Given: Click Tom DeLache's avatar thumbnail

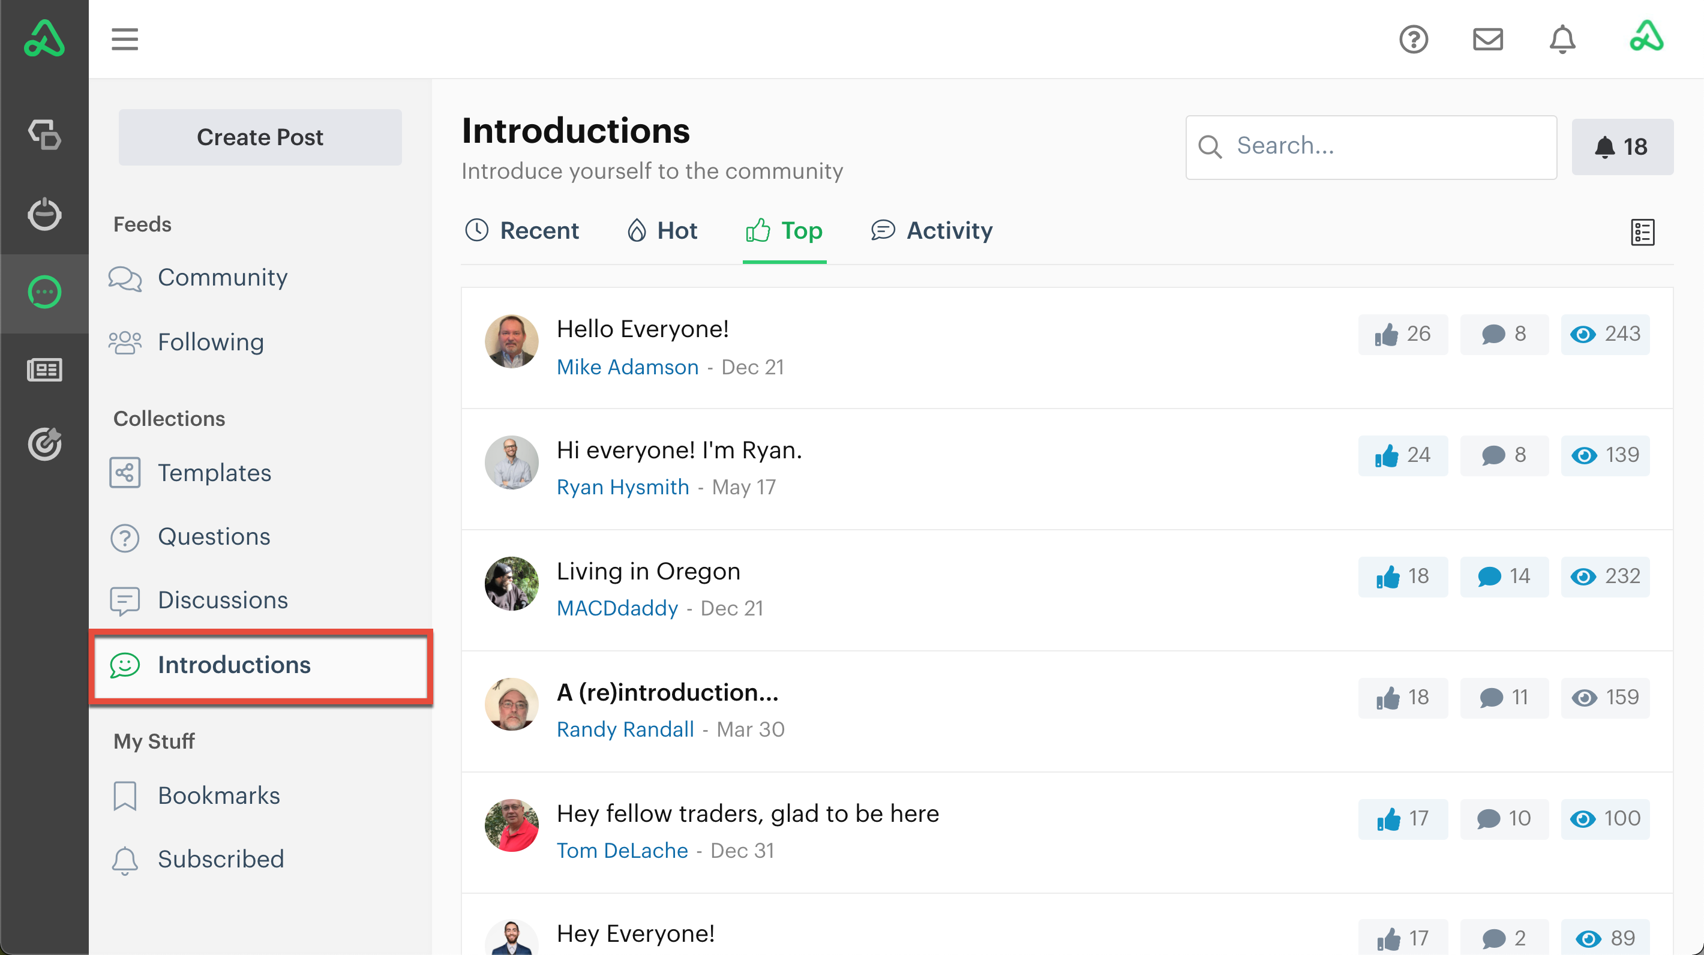Looking at the screenshot, I should pos(511,825).
